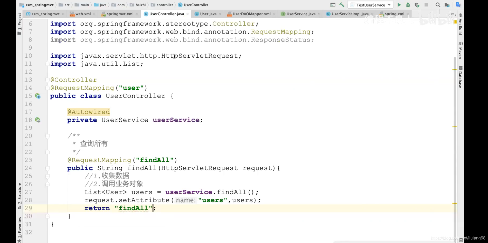Close the UserController.java tab

[188, 14]
